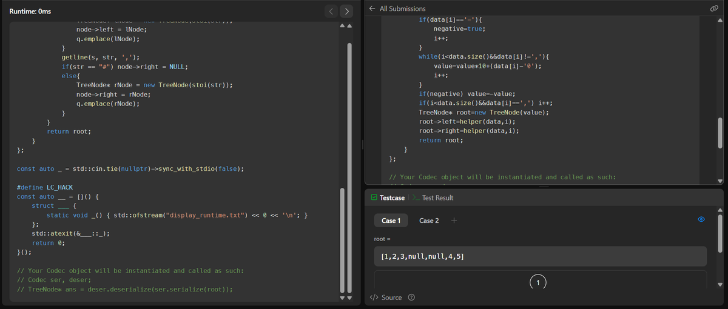The height and width of the screenshot is (309, 728).
Task: Add a new test case with plus icon
Action: pos(454,220)
